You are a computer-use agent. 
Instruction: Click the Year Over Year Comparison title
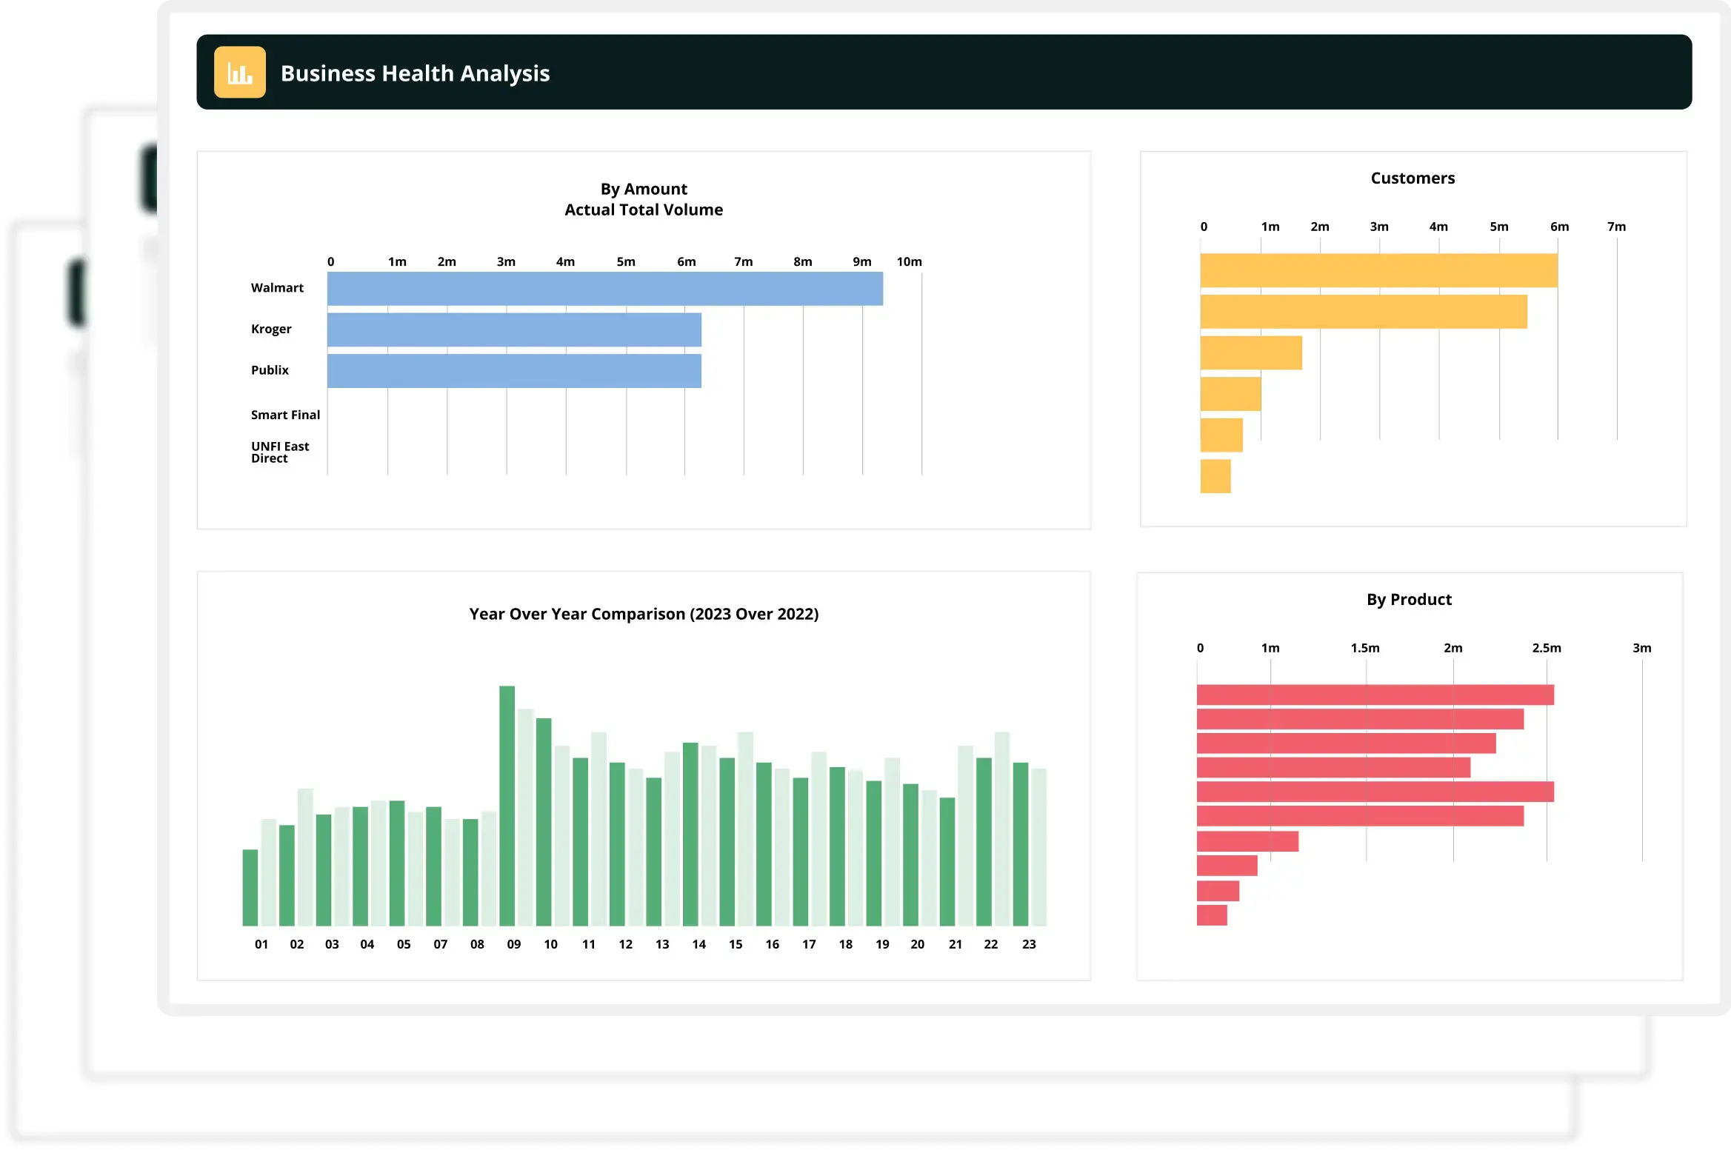point(644,614)
